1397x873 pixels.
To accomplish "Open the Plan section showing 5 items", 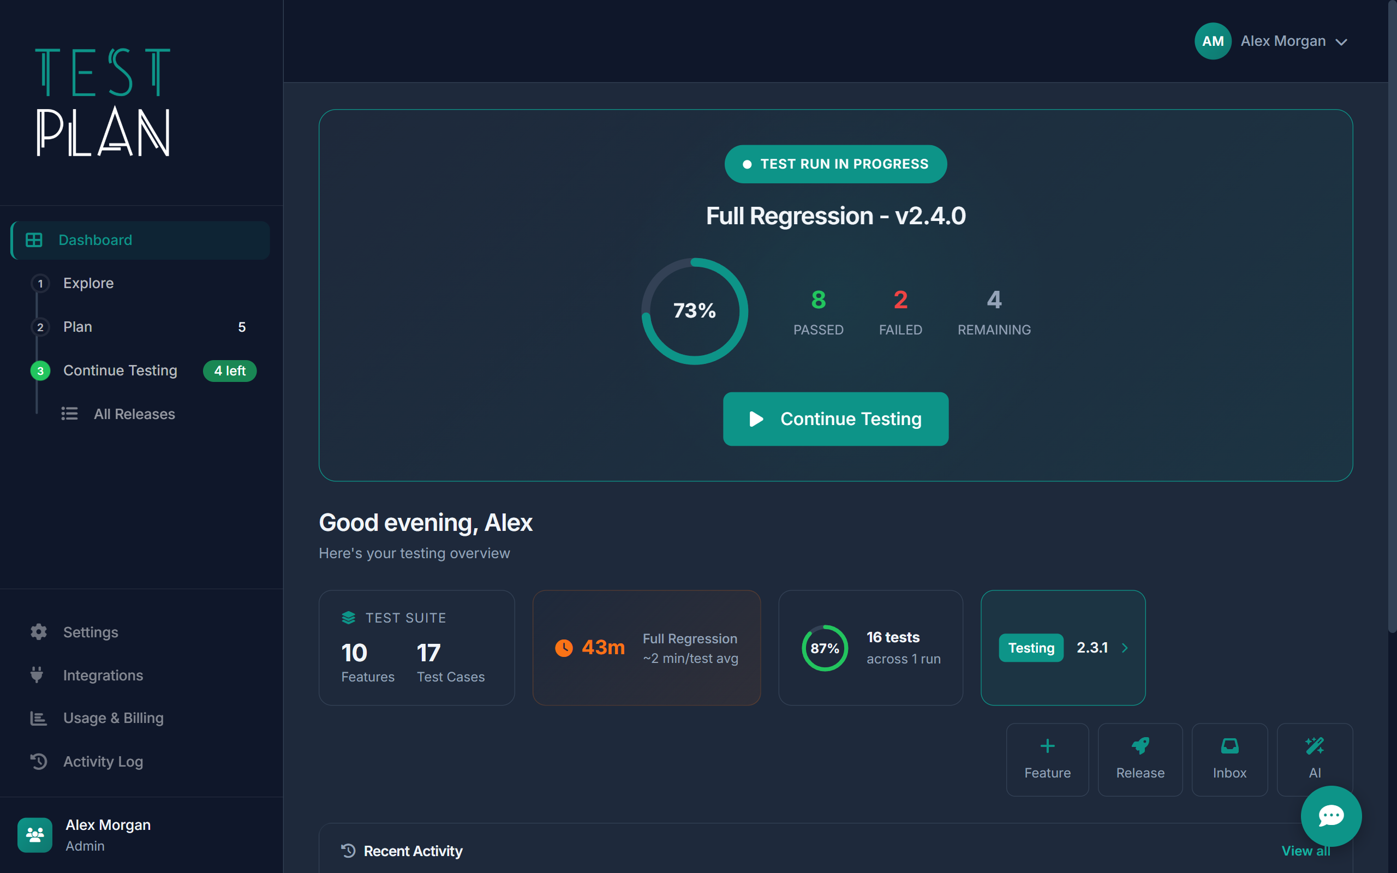I will 77,326.
